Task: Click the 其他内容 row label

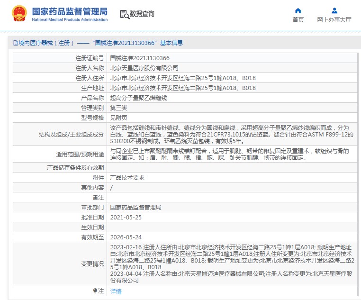Action: (92, 187)
